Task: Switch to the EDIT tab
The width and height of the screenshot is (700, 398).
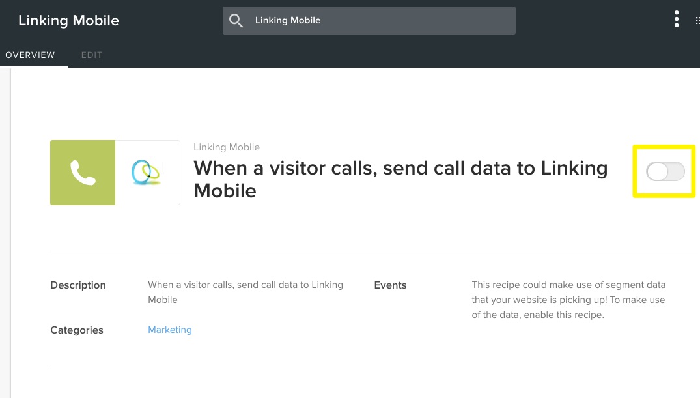Action: point(91,55)
